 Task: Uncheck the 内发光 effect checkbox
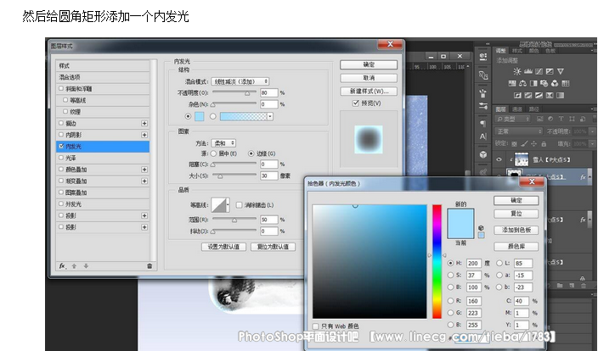point(61,146)
